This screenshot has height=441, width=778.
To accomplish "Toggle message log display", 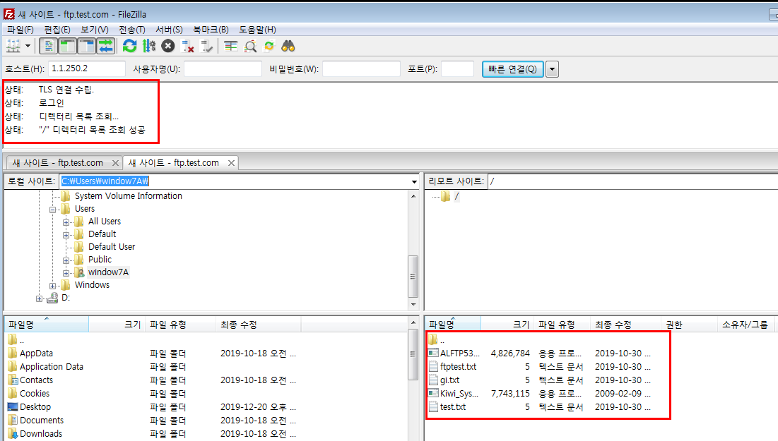I will pos(48,46).
